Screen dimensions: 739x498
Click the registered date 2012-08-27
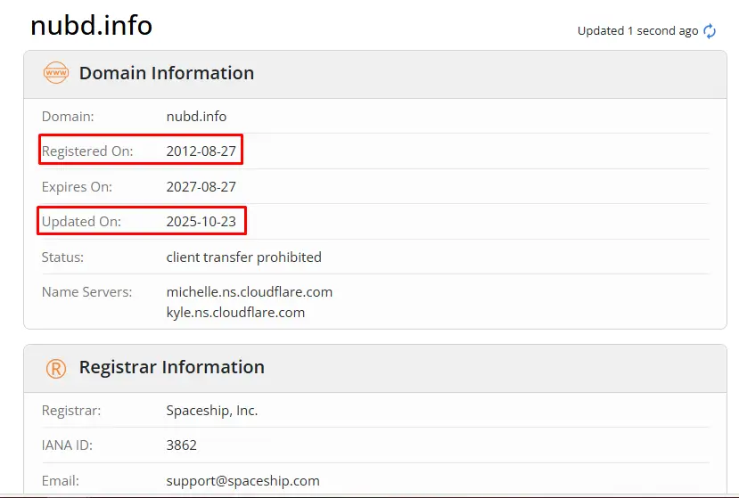pyautogui.click(x=201, y=151)
